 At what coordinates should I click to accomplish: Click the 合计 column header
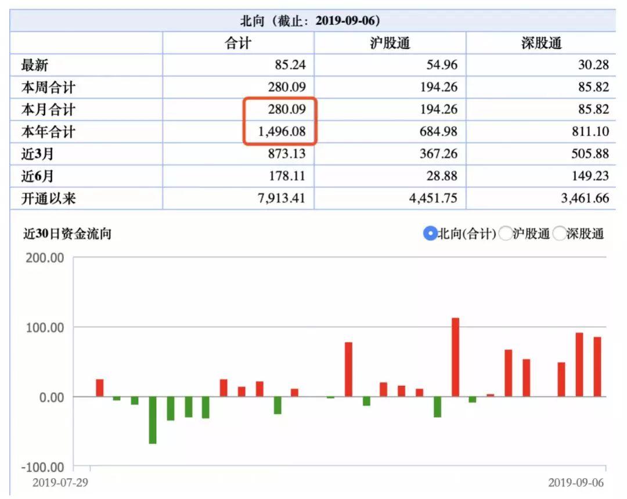click(x=238, y=43)
